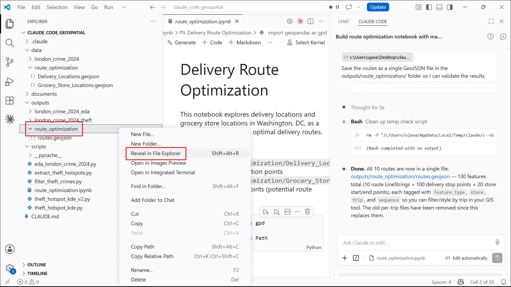Choose Copy Relative Path
Image resolution: width=511 pixels, height=287 pixels.
coord(185,256)
